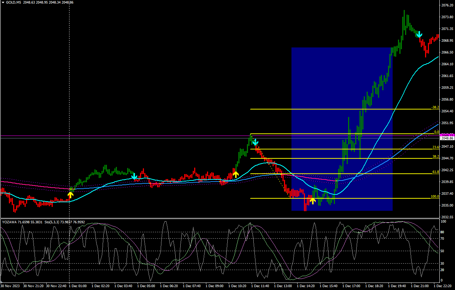Select the cyan down arrow near 1 Dec 03:40
Viewport: 455px width, 290px height.
[x=134, y=176]
